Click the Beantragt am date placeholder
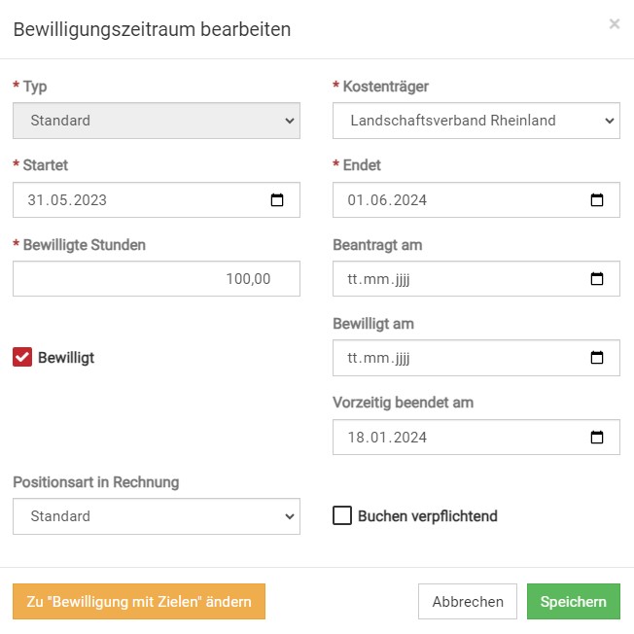The image size is (634, 634). click(379, 279)
